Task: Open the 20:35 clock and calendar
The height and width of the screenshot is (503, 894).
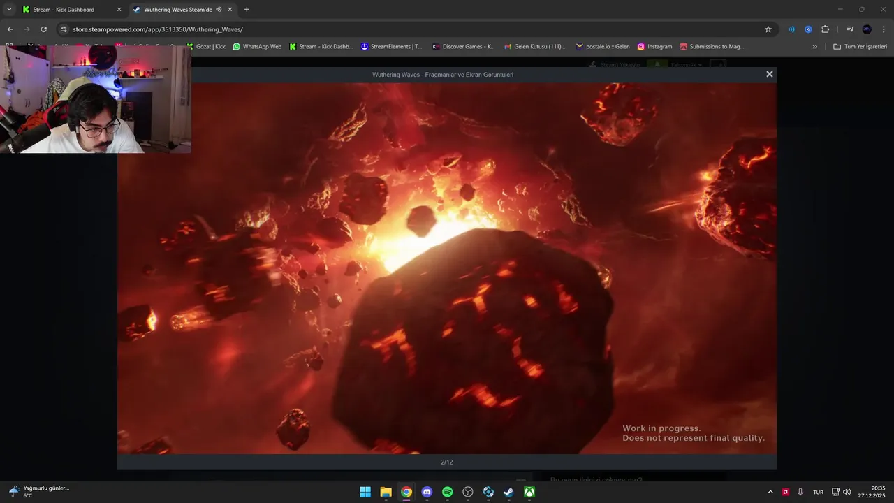Action: (872, 492)
